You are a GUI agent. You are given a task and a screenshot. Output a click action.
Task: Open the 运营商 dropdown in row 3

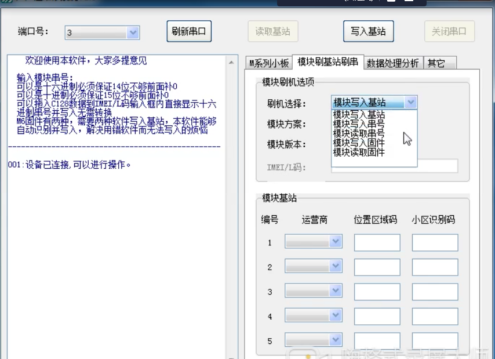(314, 291)
